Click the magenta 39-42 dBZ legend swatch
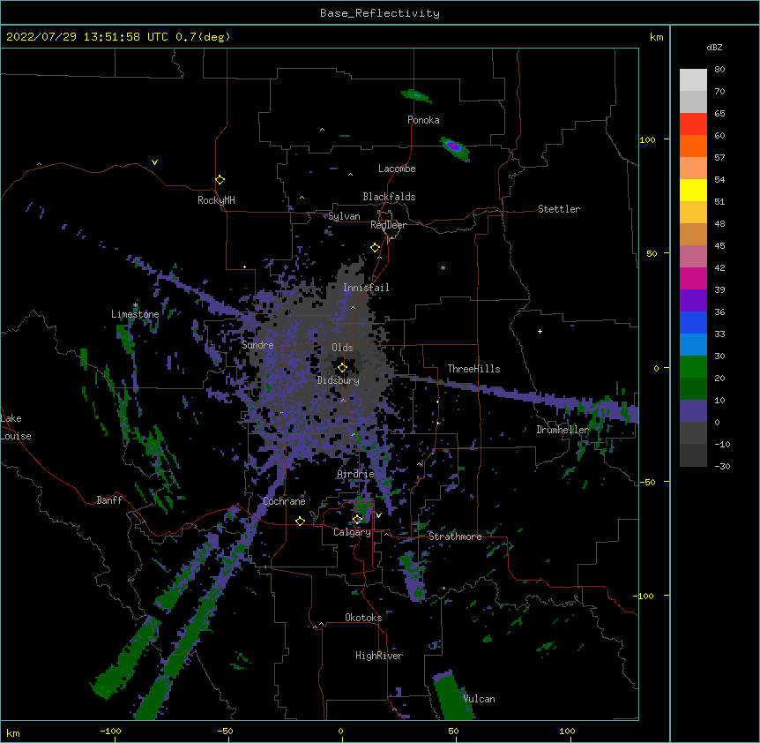 pos(693,278)
